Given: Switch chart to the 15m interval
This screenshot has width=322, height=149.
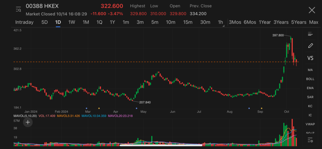Looking at the screenshot, I should point(187,22).
